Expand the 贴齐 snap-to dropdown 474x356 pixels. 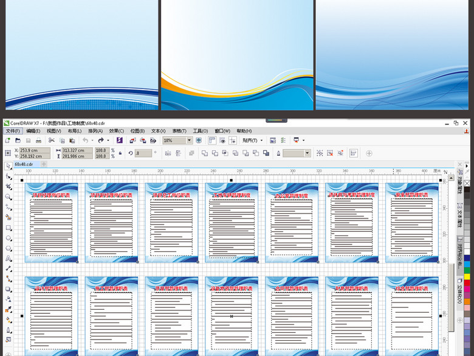click(x=261, y=141)
